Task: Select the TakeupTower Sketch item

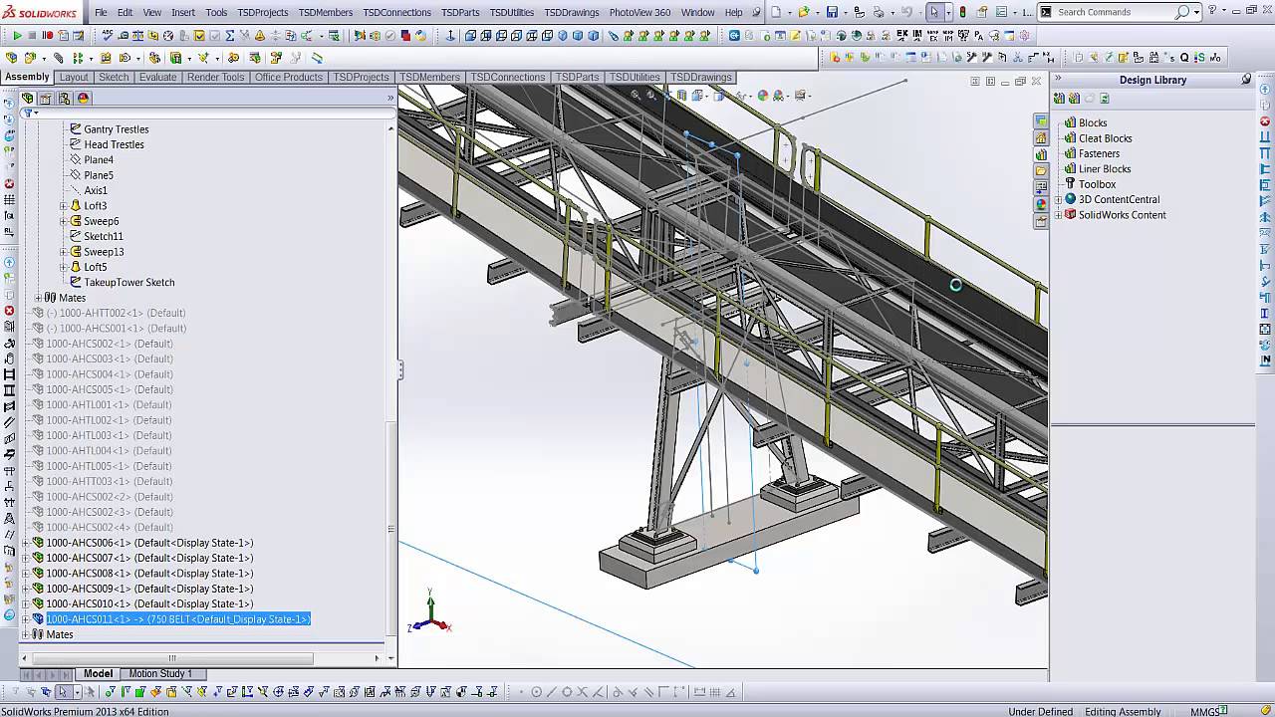Action: pyautogui.click(x=129, y=283)
